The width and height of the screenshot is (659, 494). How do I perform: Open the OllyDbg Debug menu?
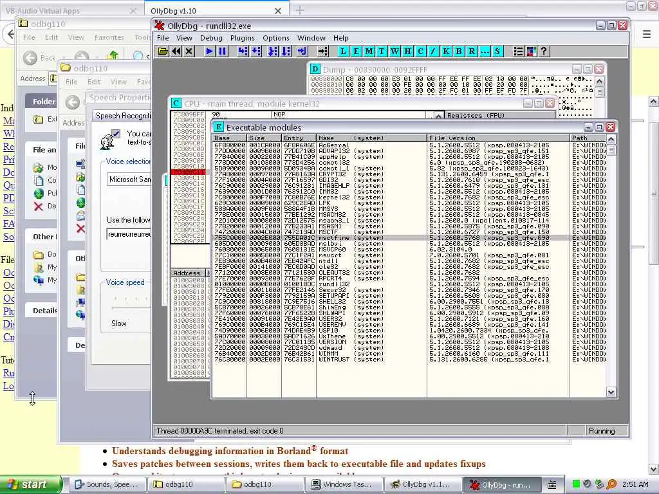click(211, 38)
